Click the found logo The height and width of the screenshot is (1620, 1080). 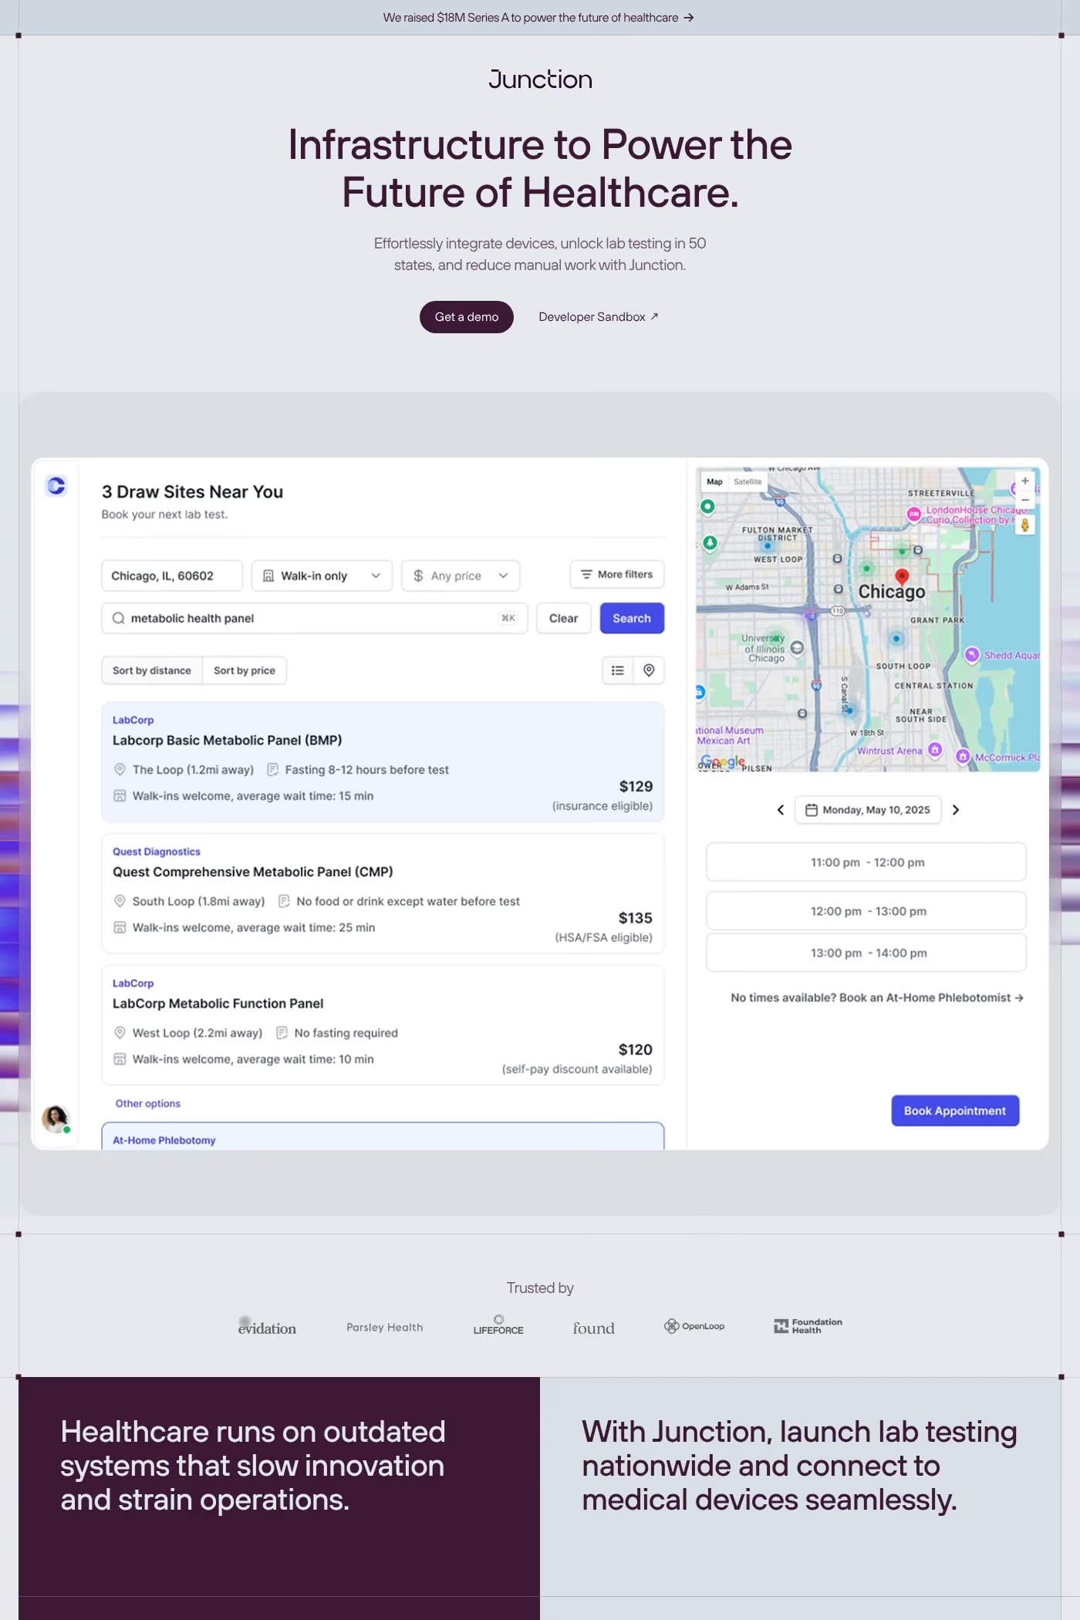click(x=593, y=1328)
